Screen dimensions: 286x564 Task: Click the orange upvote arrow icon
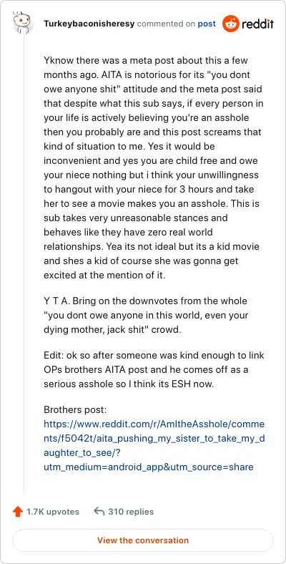(18, 512)
